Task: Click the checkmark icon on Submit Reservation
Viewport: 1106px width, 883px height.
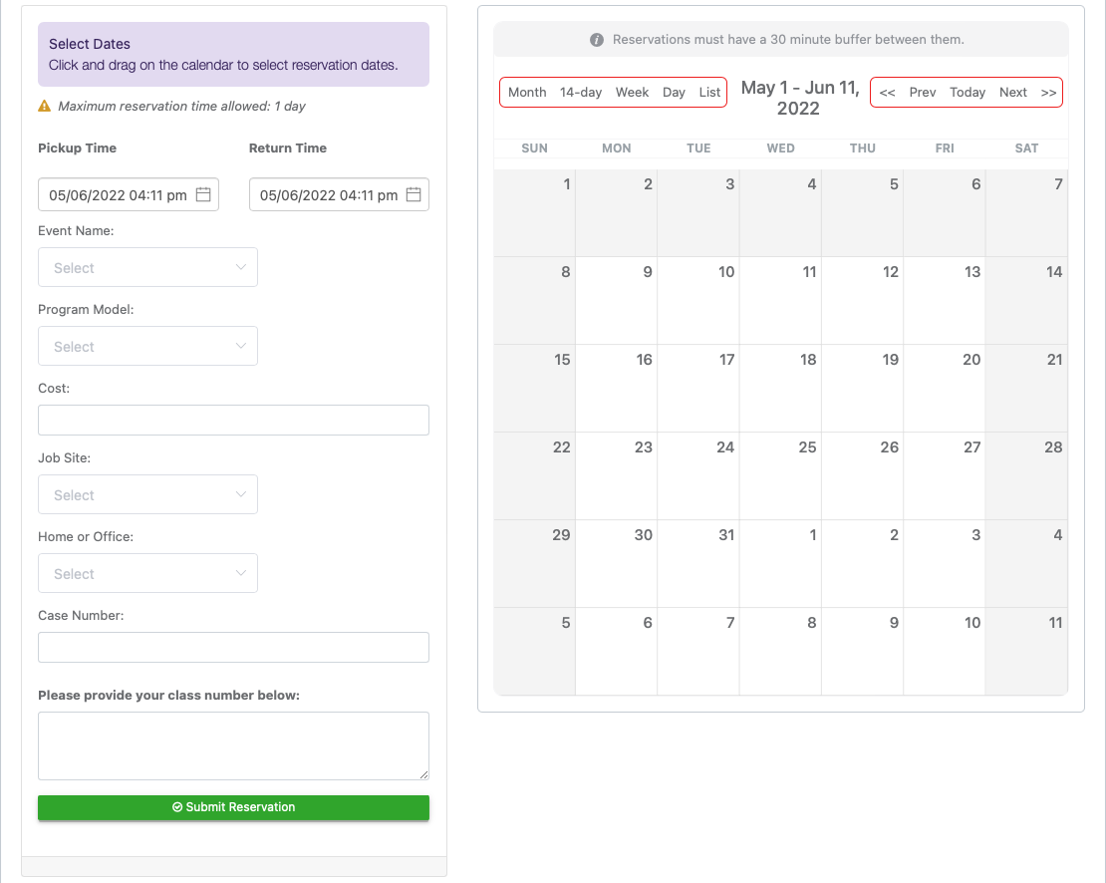Action: (x=176, y=807)
